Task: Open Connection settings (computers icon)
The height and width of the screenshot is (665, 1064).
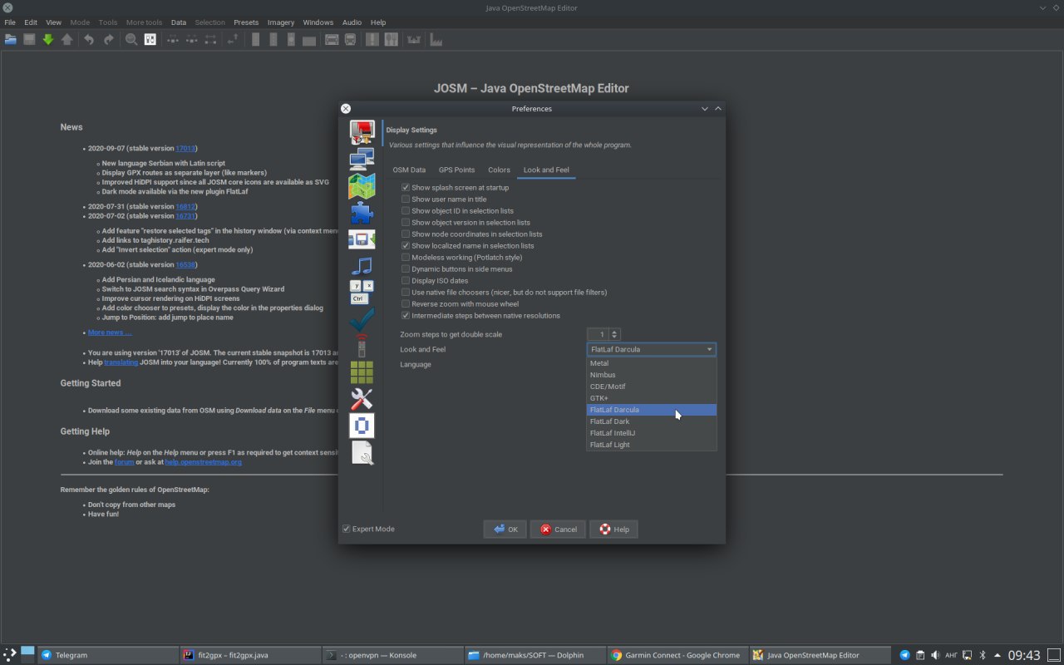Action: click(362, 160)
